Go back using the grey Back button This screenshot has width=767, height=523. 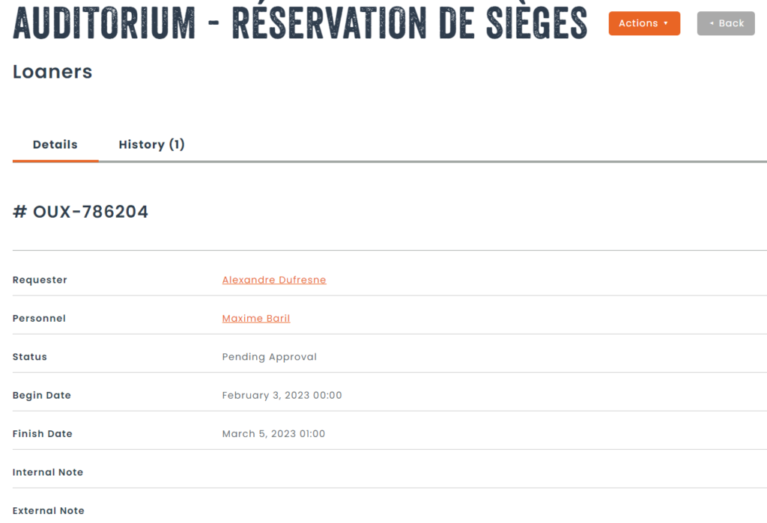point(726,23)
